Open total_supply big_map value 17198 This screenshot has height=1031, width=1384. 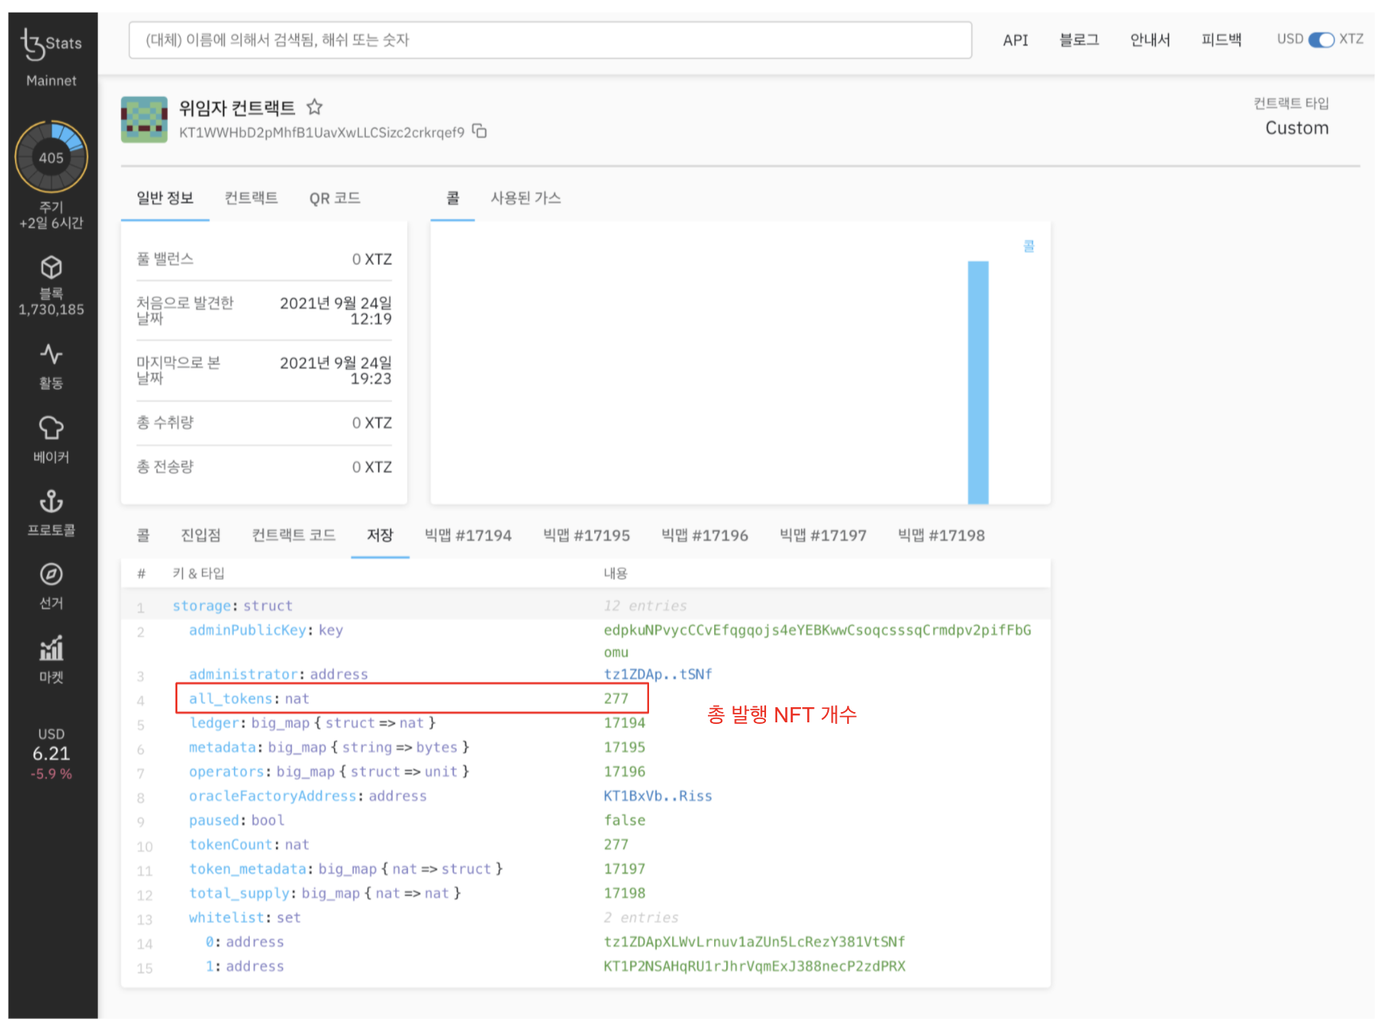pos(624,893)
